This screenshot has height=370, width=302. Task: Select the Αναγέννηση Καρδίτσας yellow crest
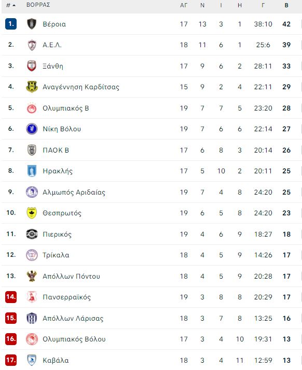point(32,87)
